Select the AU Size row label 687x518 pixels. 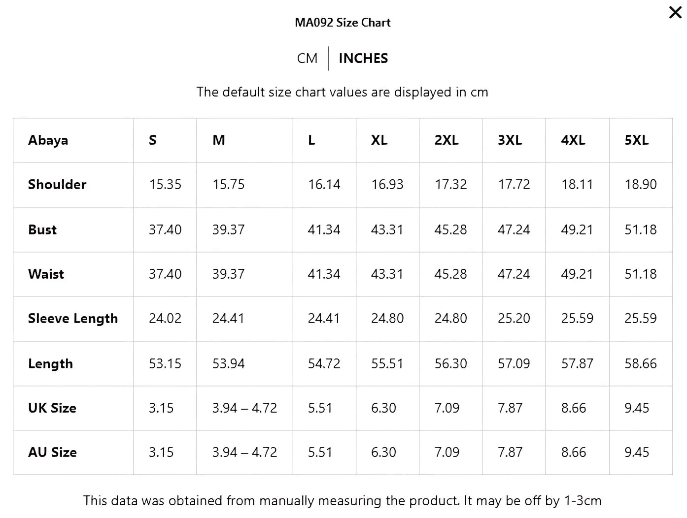(x=53, y=453)
